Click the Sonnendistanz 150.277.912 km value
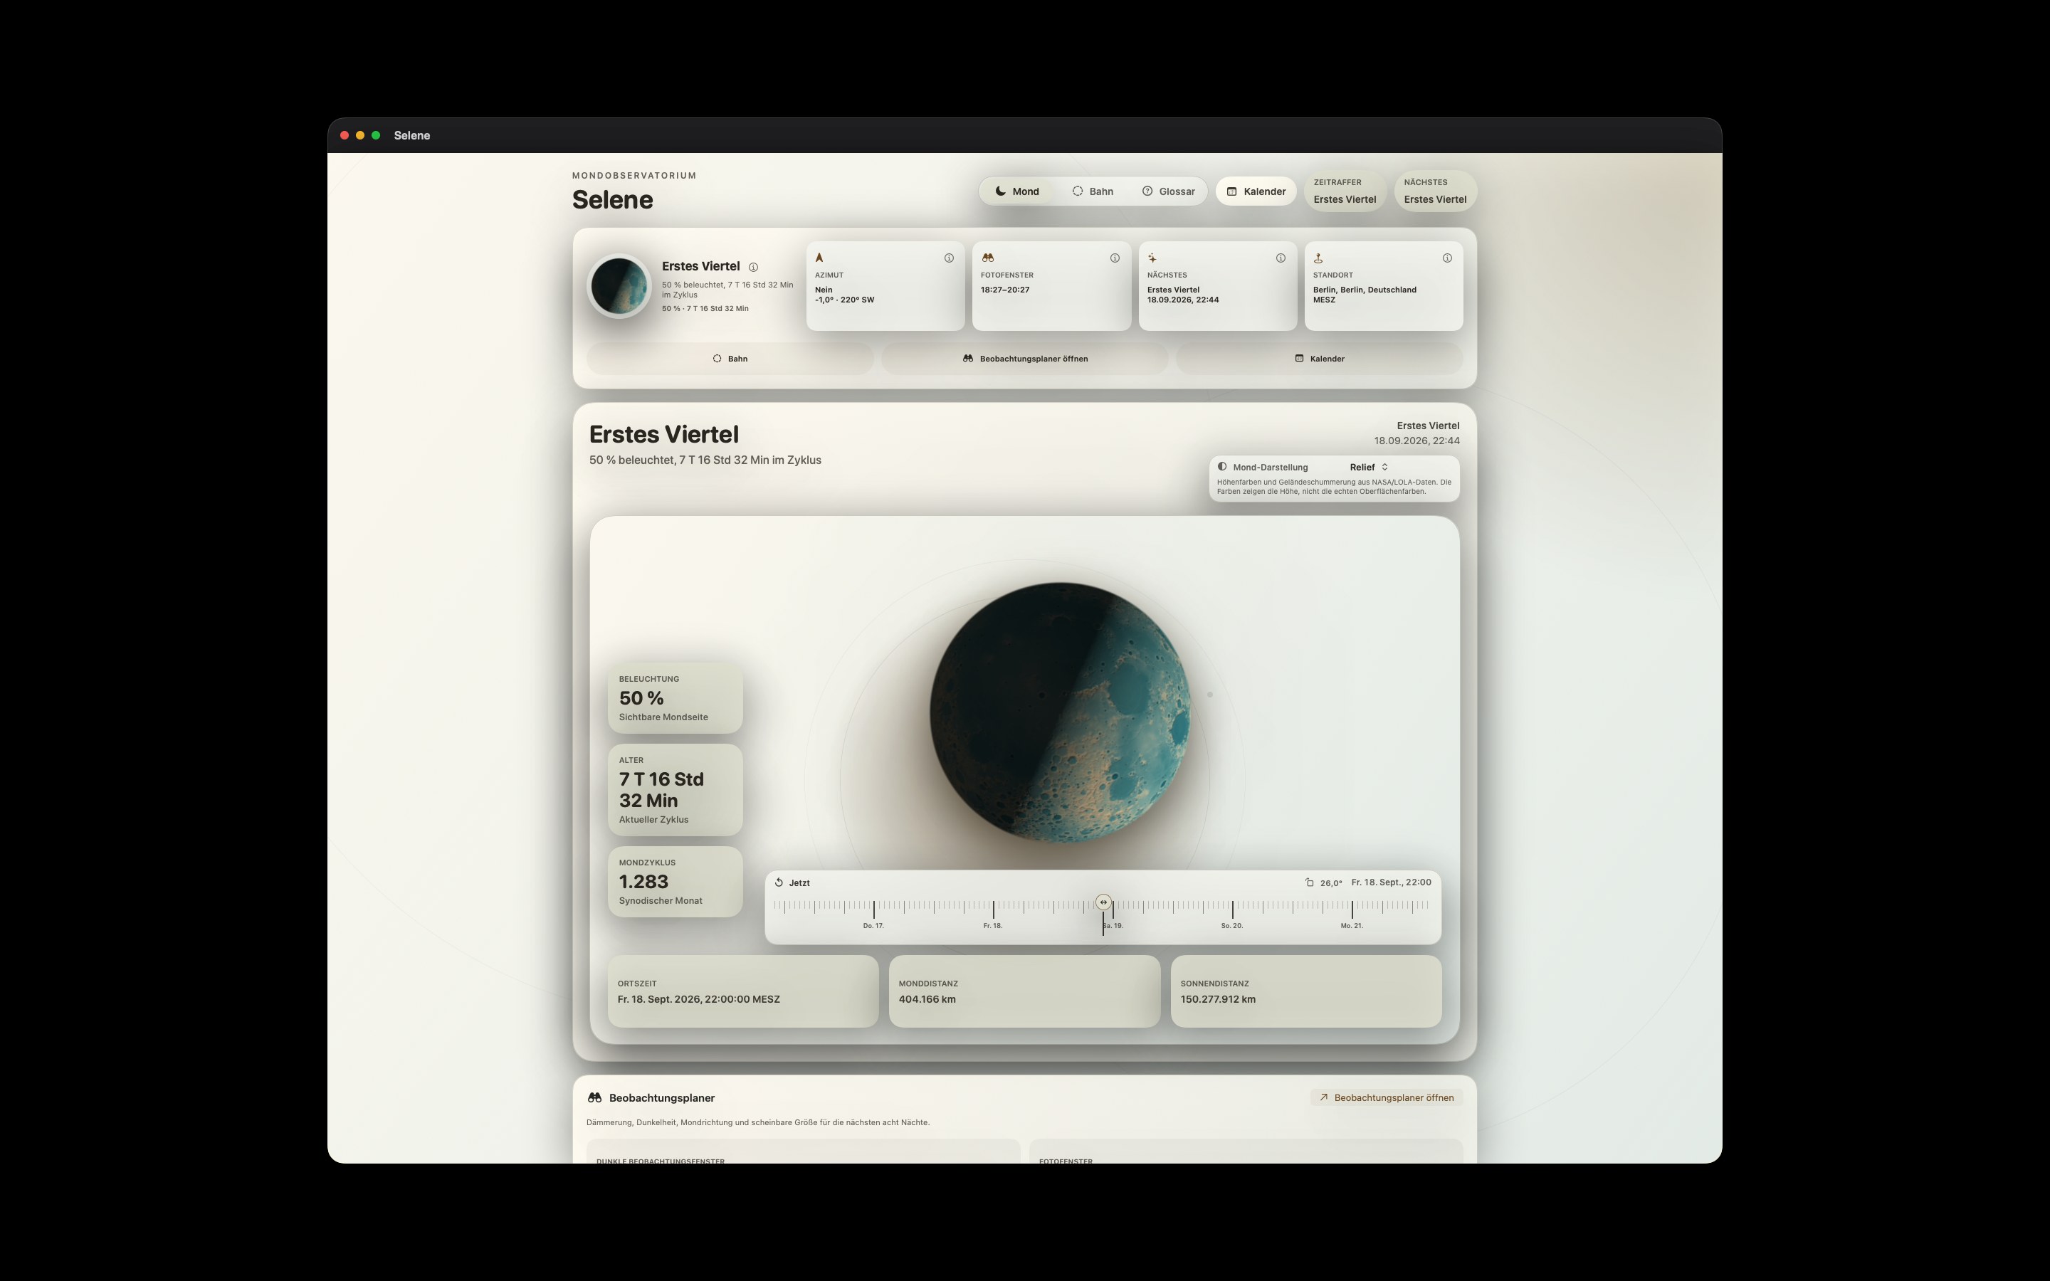The height and width of the screenshot is (1281, 2050). click(x=1218, y=1000)
